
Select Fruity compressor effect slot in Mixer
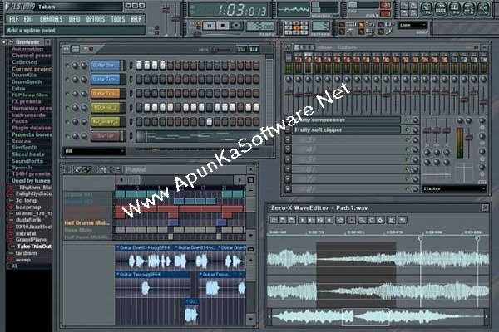click(x=346, y=120)
